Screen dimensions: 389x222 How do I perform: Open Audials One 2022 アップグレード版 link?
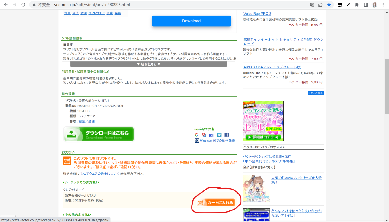pyautogui.click(x=272, y=67)
